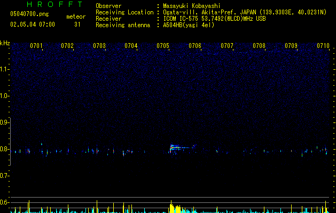Image resolution: width=336 pixels, height=213 pixels.
Task: Click the 0.6 kHz axis label
Action: pos(4,202)
